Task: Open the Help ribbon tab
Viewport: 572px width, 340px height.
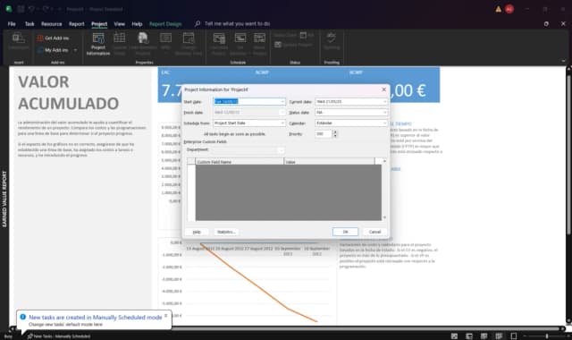Action: tap(137, 24)
